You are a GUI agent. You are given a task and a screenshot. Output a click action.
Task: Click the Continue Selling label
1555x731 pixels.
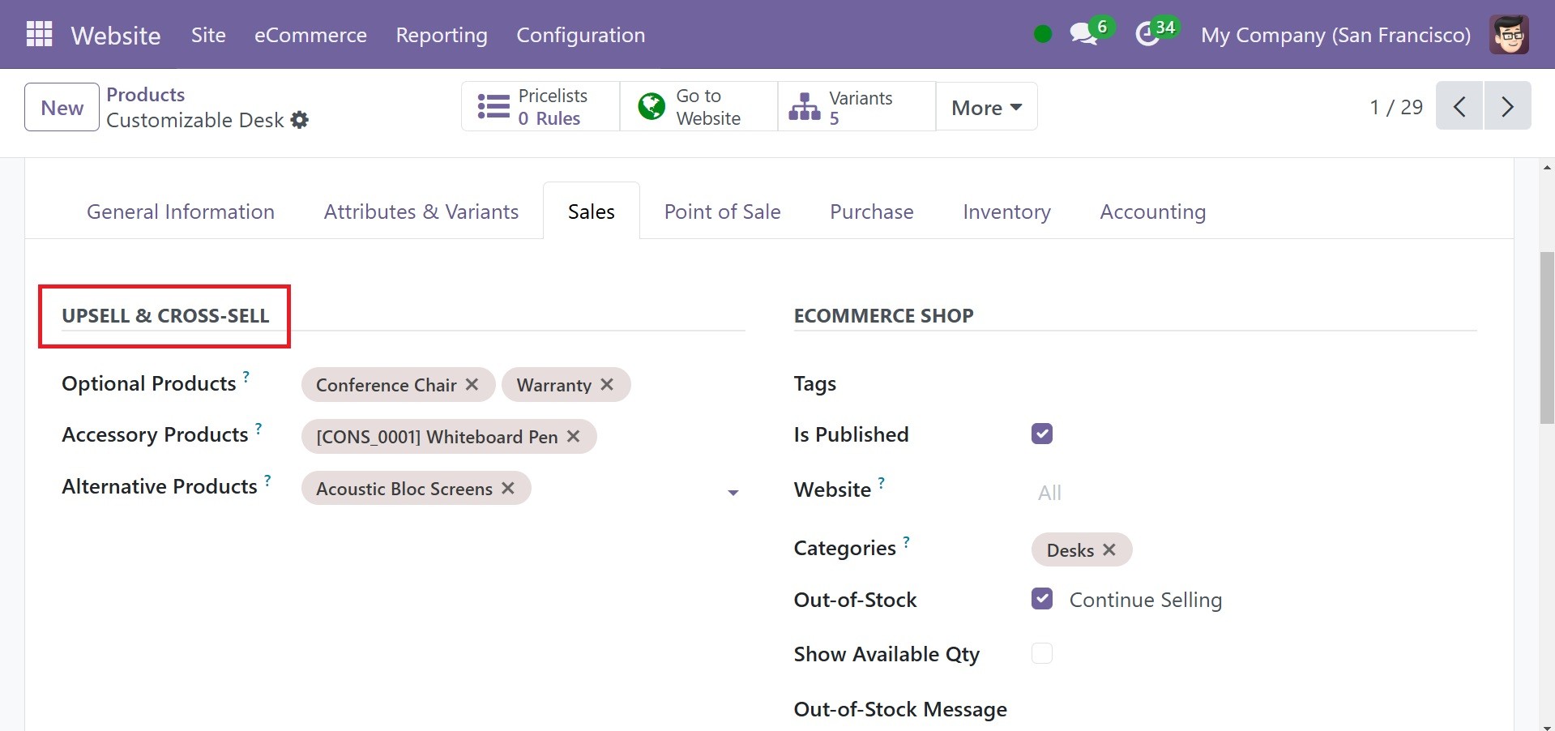pyautogui.click(x=1146, y=600)
